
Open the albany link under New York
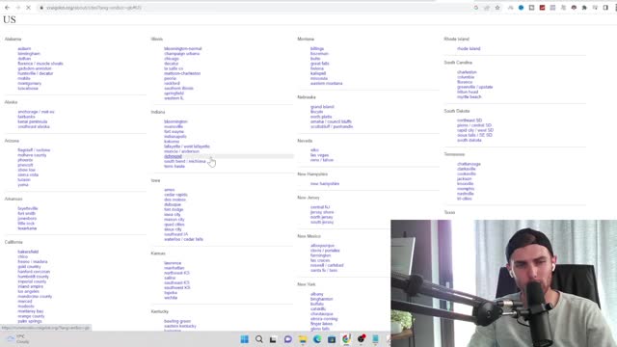tap(317, 294)
